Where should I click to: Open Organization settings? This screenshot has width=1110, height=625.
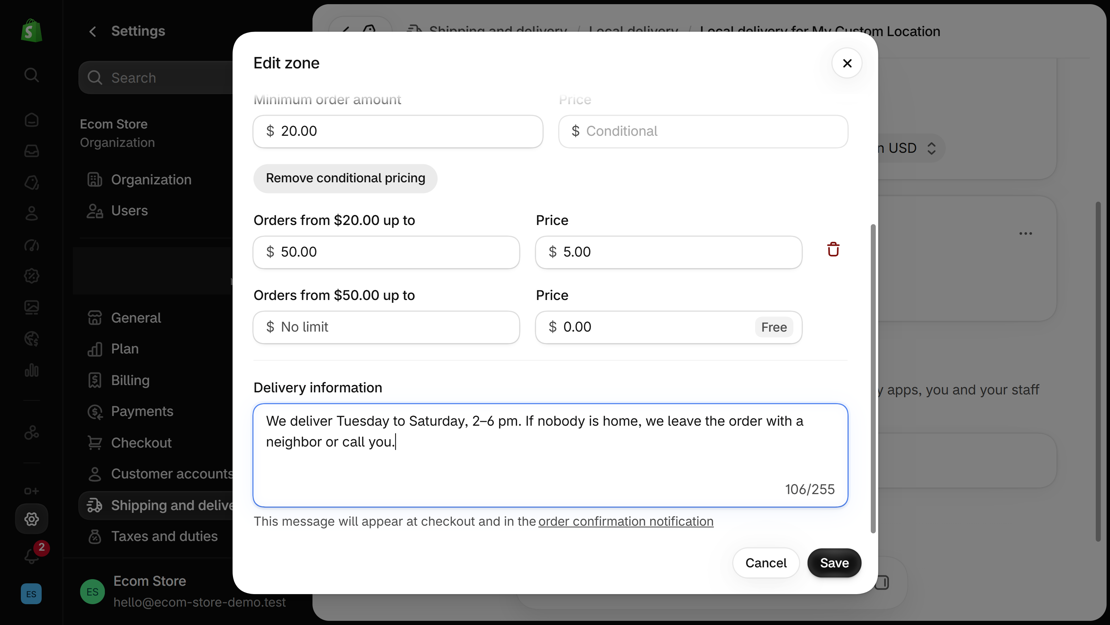point(151,179)
